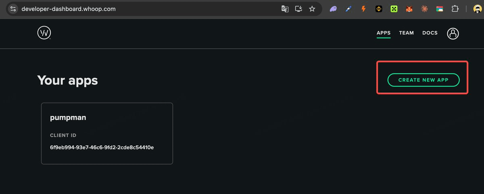This screenshot has width=484, height=194.
Task: Click the WHOOP logo icon
Action: (x=44, y=33)
